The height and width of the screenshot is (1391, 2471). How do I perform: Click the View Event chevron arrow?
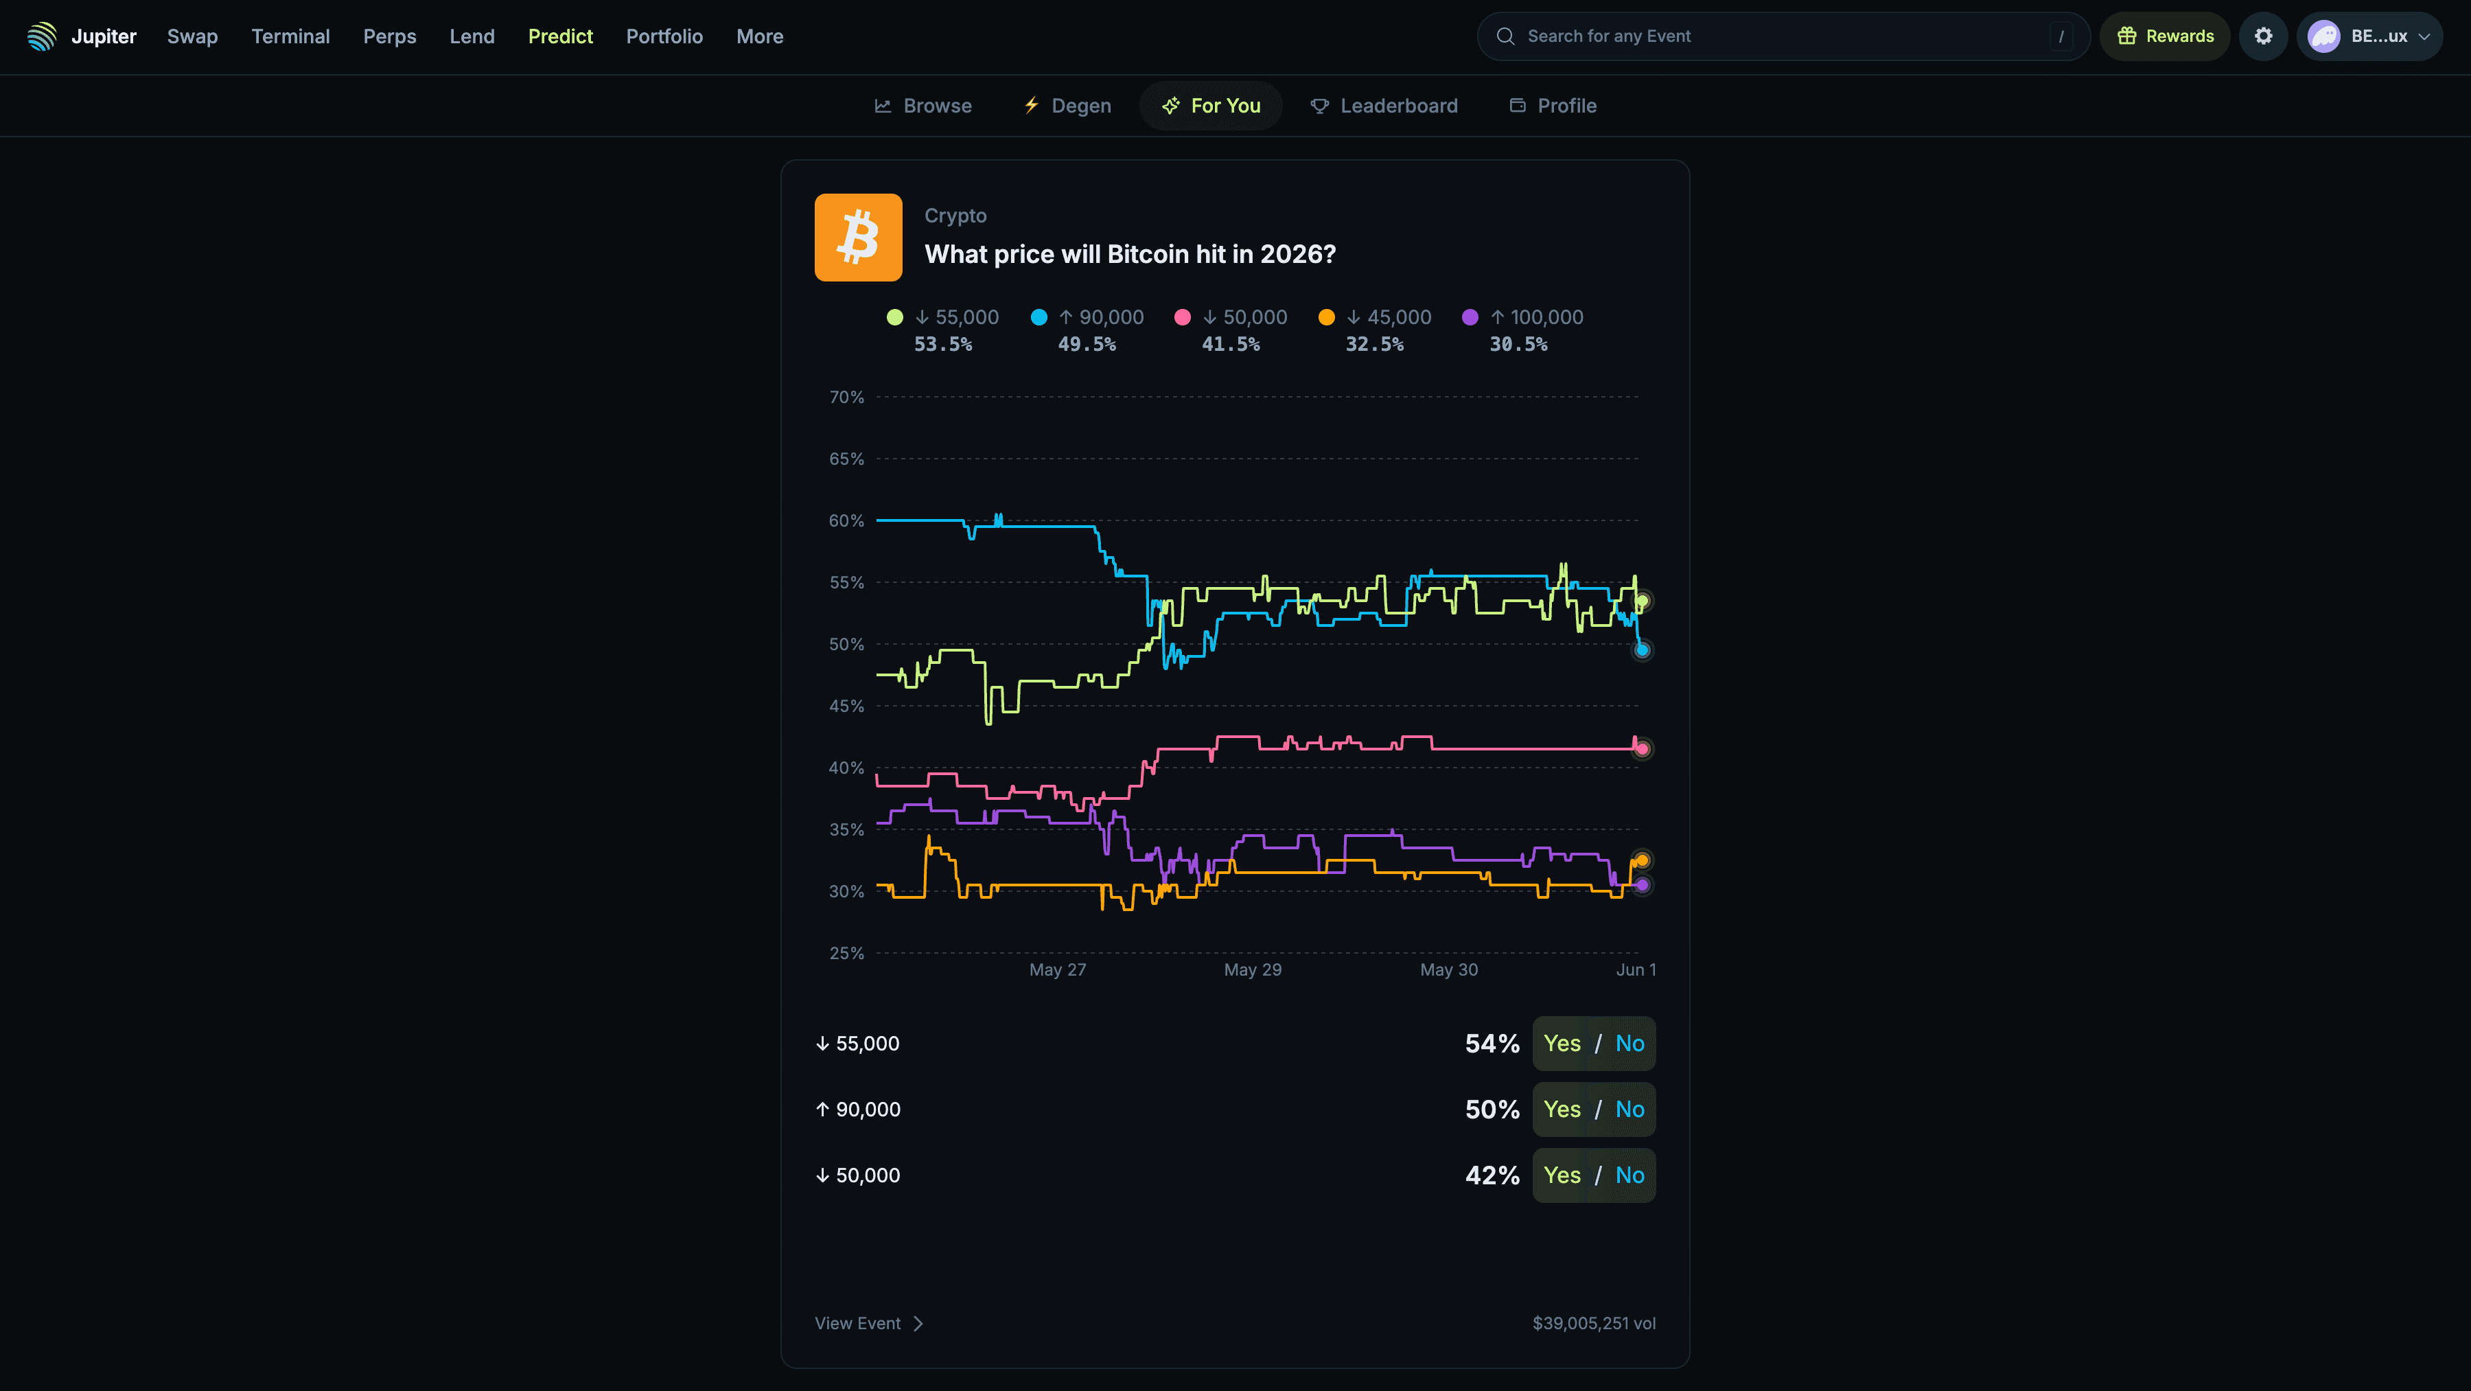pyautogui.click(x=918, y=1324)
